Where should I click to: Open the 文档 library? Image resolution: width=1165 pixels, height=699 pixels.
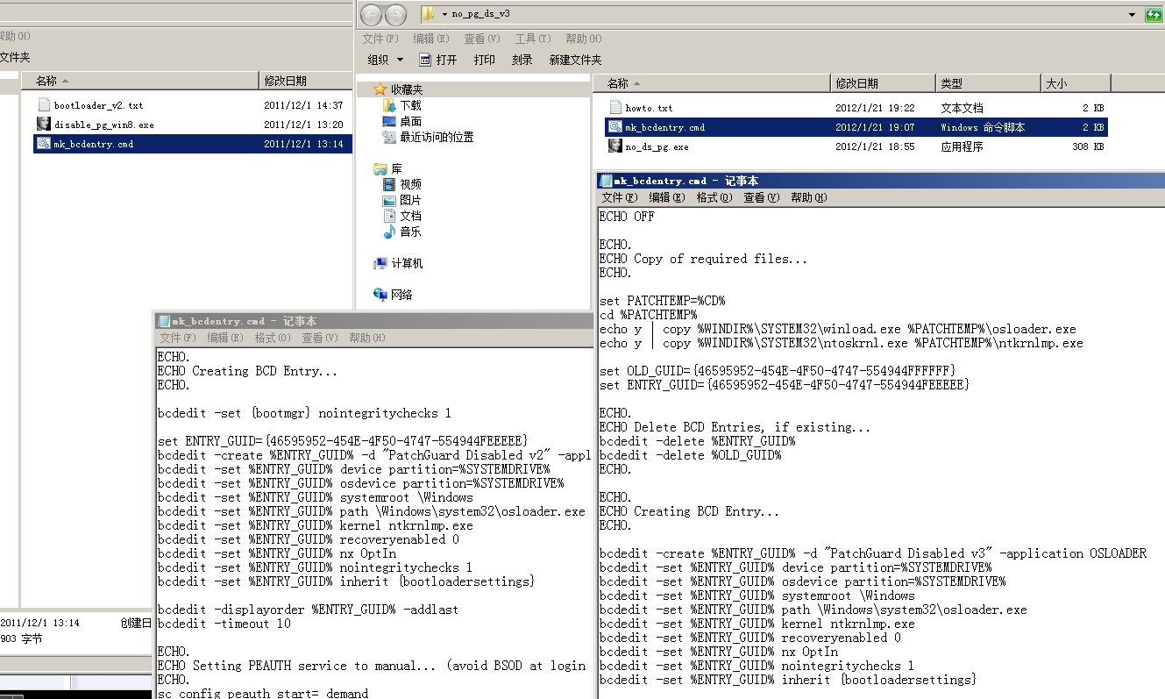coord(402,216)
